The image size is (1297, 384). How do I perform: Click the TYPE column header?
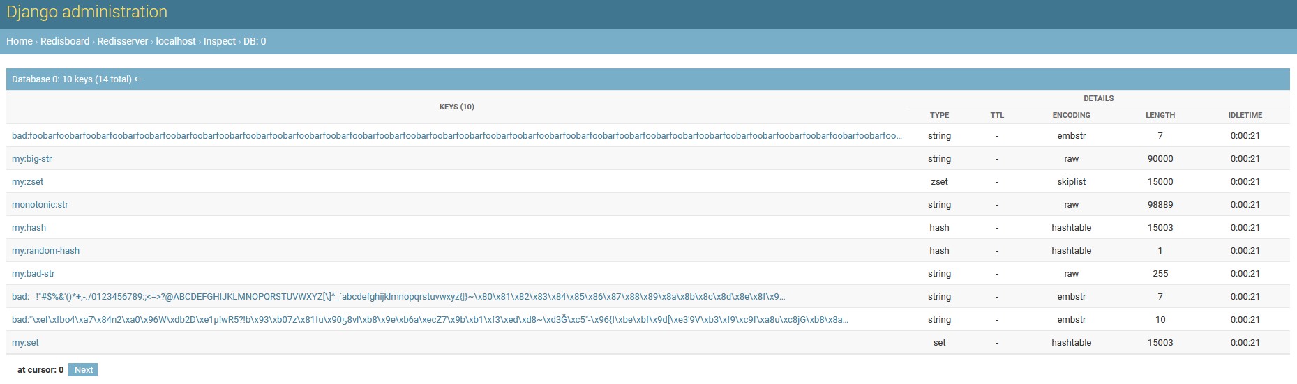coord(939,115)
